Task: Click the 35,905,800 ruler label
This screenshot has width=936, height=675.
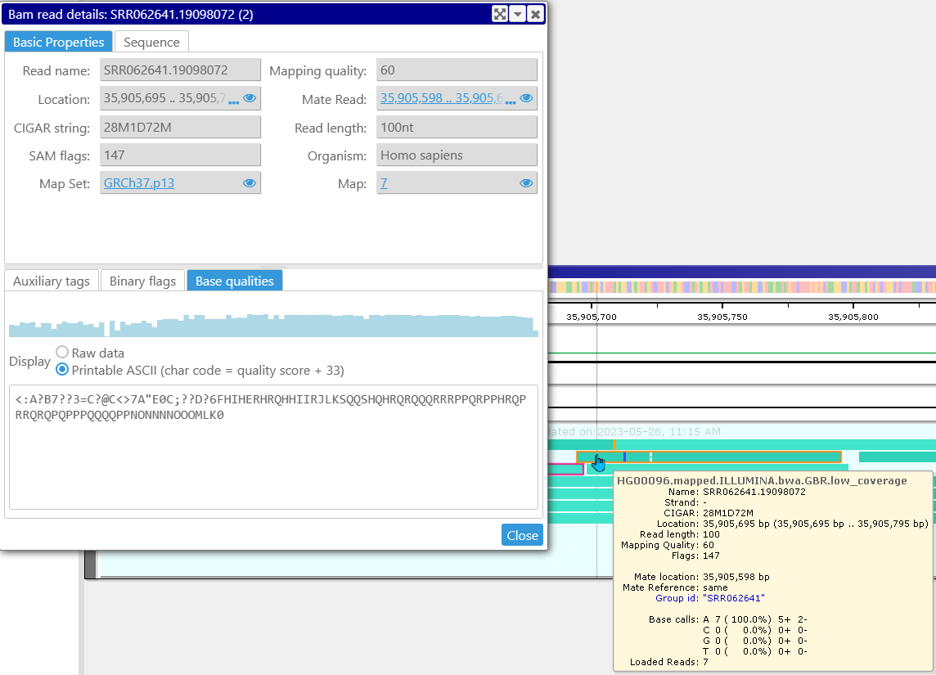Action: 853,317
